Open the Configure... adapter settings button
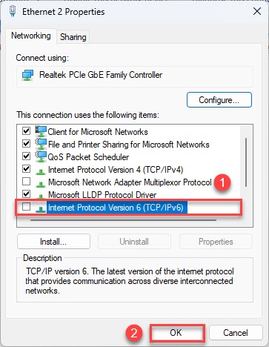This screenshot has height=347, width=269. 219,100
